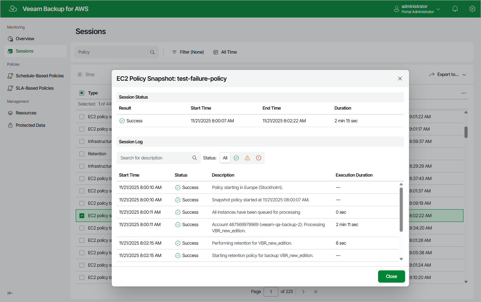Viewport: 481px width, 302px height.
Task: Click the Protected Data lock icon
Action: point(10,125)
